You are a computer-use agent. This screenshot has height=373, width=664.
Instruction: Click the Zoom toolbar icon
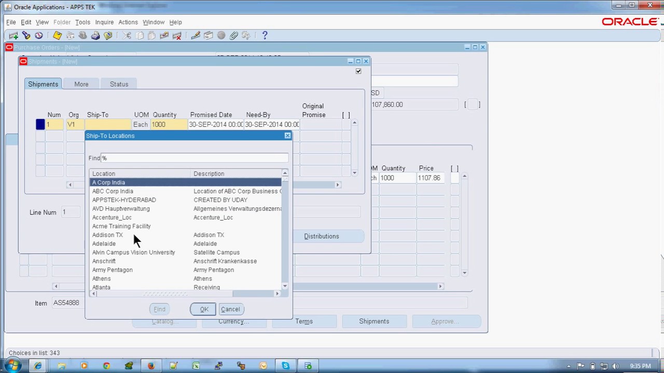(208, 35)
